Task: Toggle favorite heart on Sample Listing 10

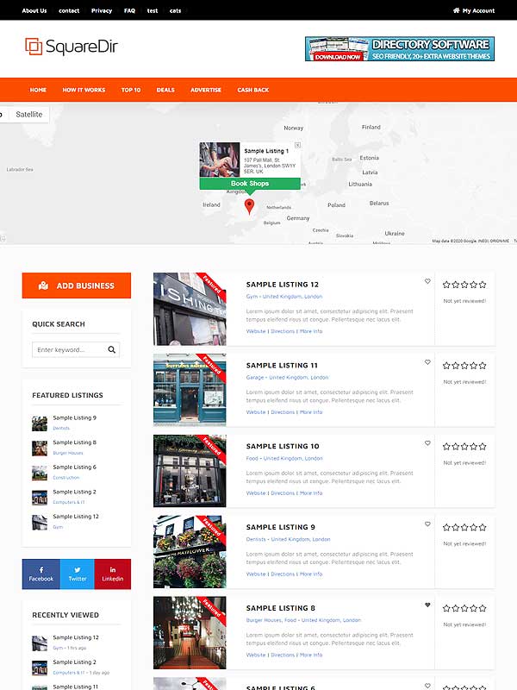Action: 427,443
